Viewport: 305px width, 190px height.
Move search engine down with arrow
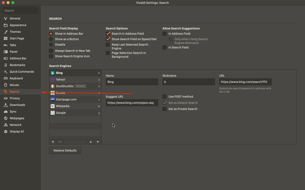click(x=98, y=142)
